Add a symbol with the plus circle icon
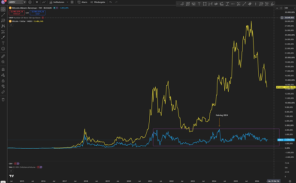 pos(30,2)
